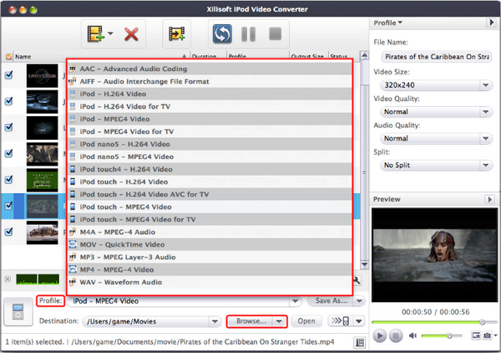501x353 pixels.
Task: Choose M4A - MPEG-4 Audio
Action: (x=210, y=232)
